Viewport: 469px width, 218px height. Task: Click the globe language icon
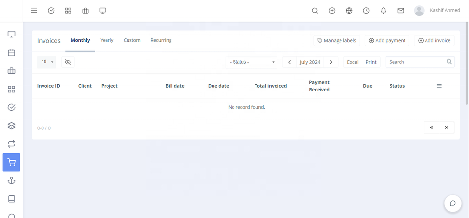349,11
